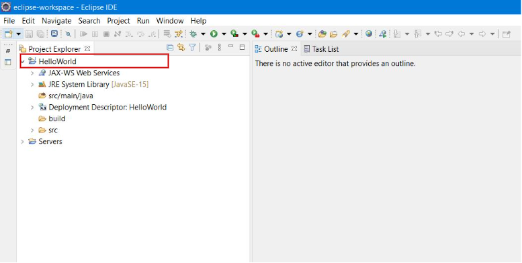Minimize the Project Explorer panel
Screen dimensions: 522x263
coord(230,46)
